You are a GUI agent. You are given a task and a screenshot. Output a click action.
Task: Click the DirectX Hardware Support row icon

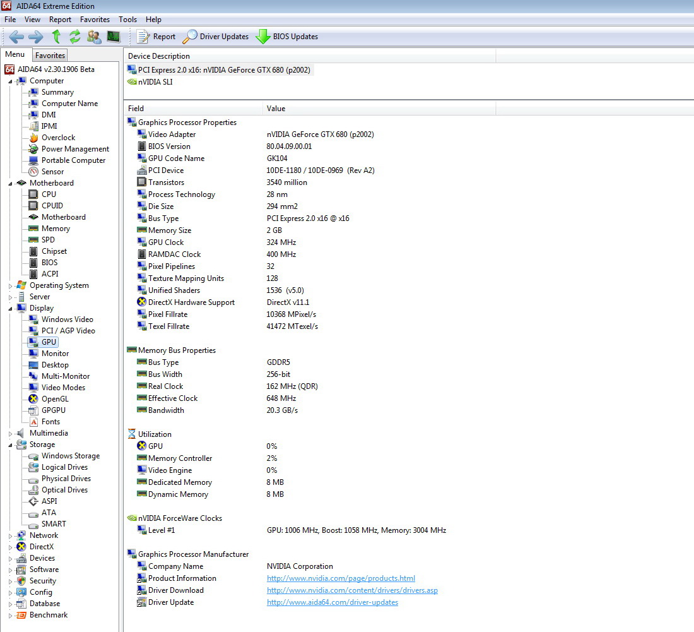141,302
